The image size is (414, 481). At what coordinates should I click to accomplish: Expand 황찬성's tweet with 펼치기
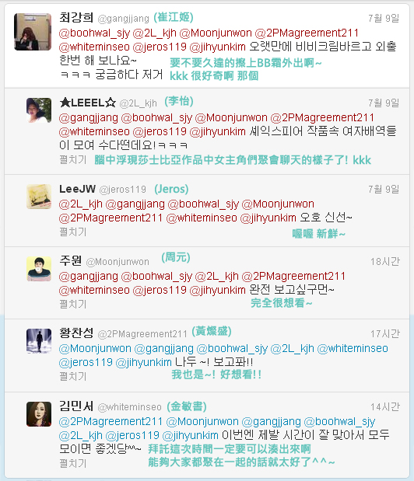(x=73, y=376)
